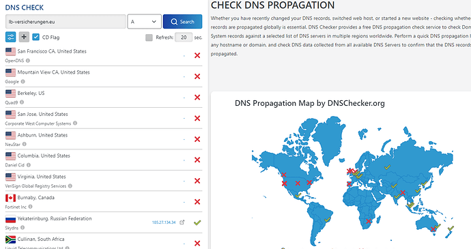
Task: Click green check marker on Brazil map
Action: point(328,220)
